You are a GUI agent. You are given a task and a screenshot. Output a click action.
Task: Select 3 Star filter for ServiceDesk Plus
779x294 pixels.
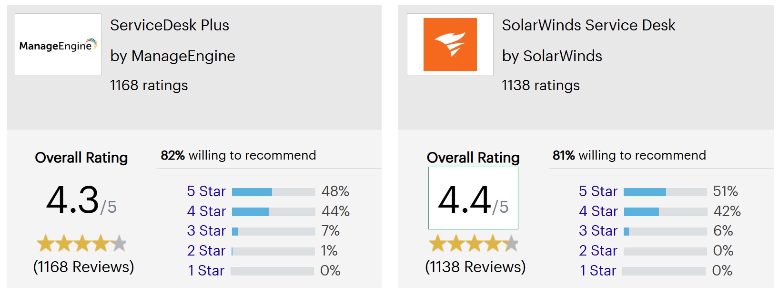(206, 231)
